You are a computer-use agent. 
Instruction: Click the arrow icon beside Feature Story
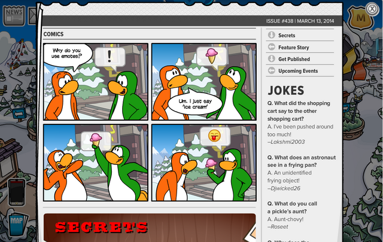(x=271, y=47)
